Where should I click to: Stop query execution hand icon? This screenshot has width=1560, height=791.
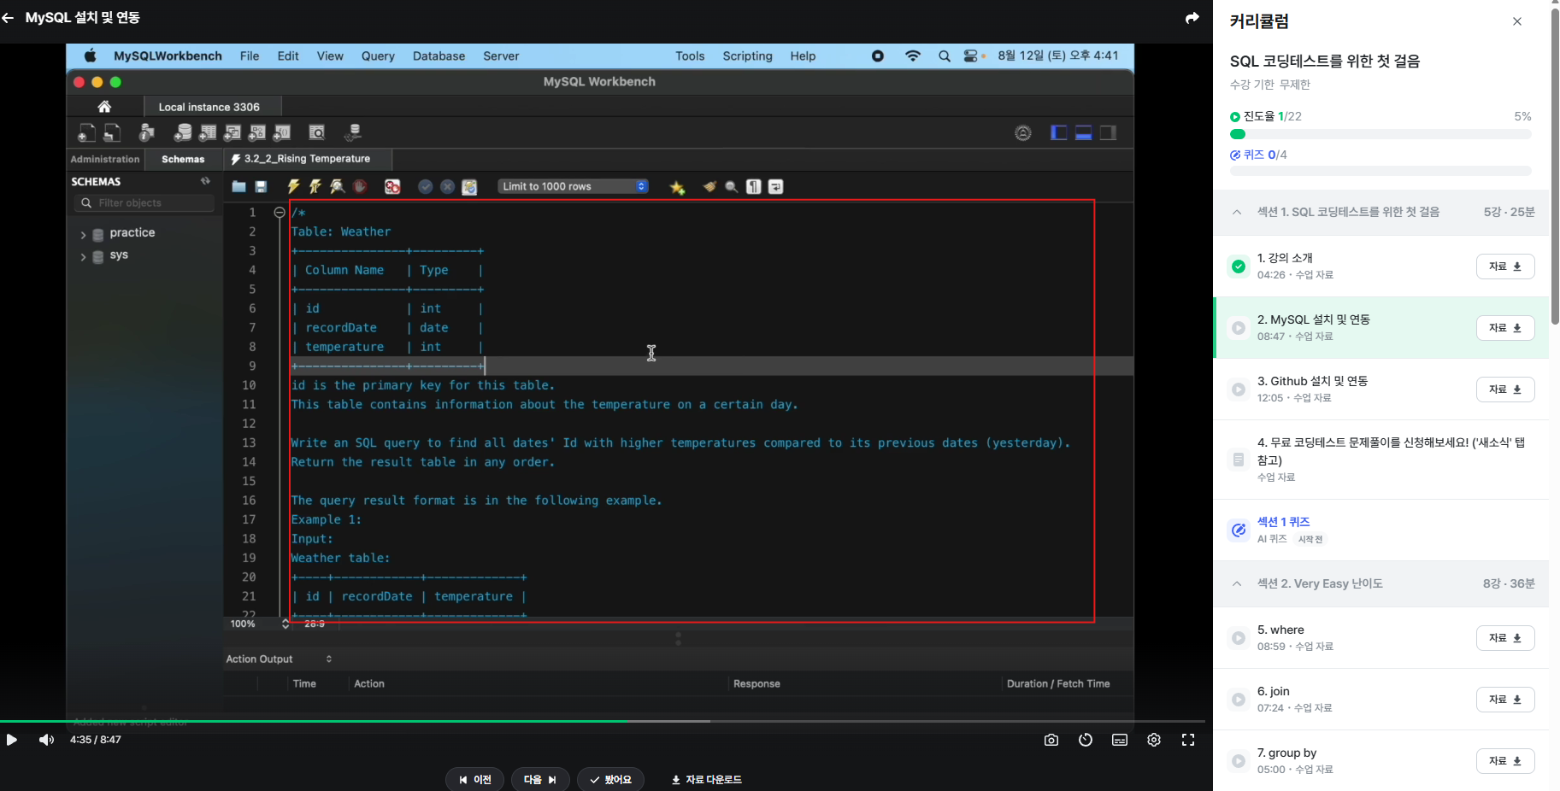360,187
